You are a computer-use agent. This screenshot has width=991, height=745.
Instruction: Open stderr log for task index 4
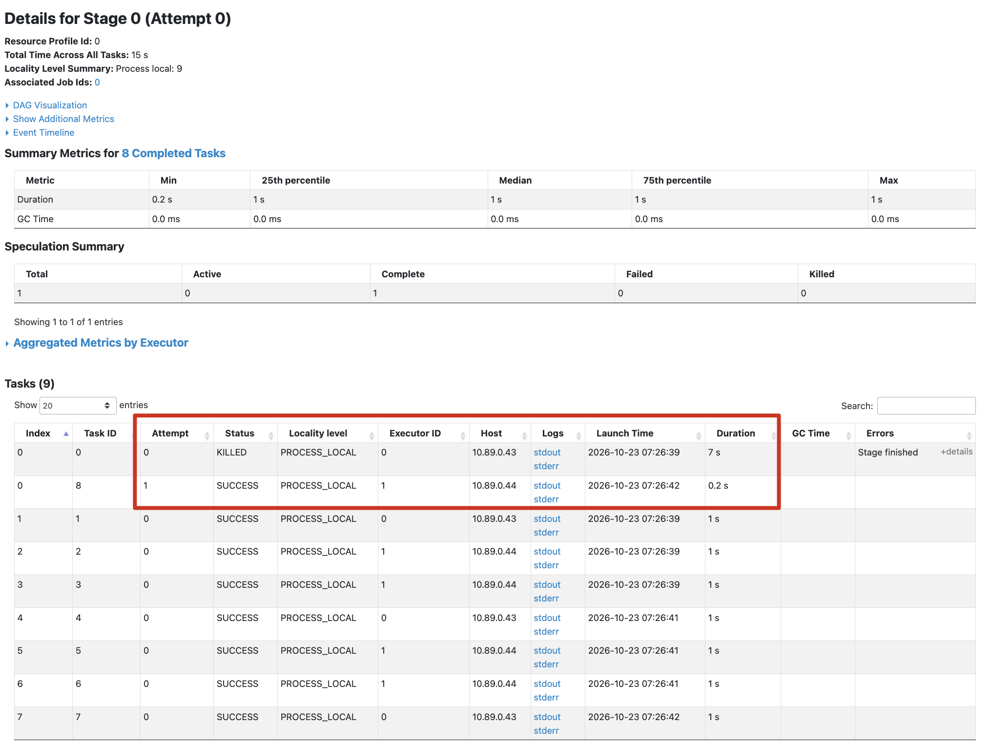[x=546, y=632]
